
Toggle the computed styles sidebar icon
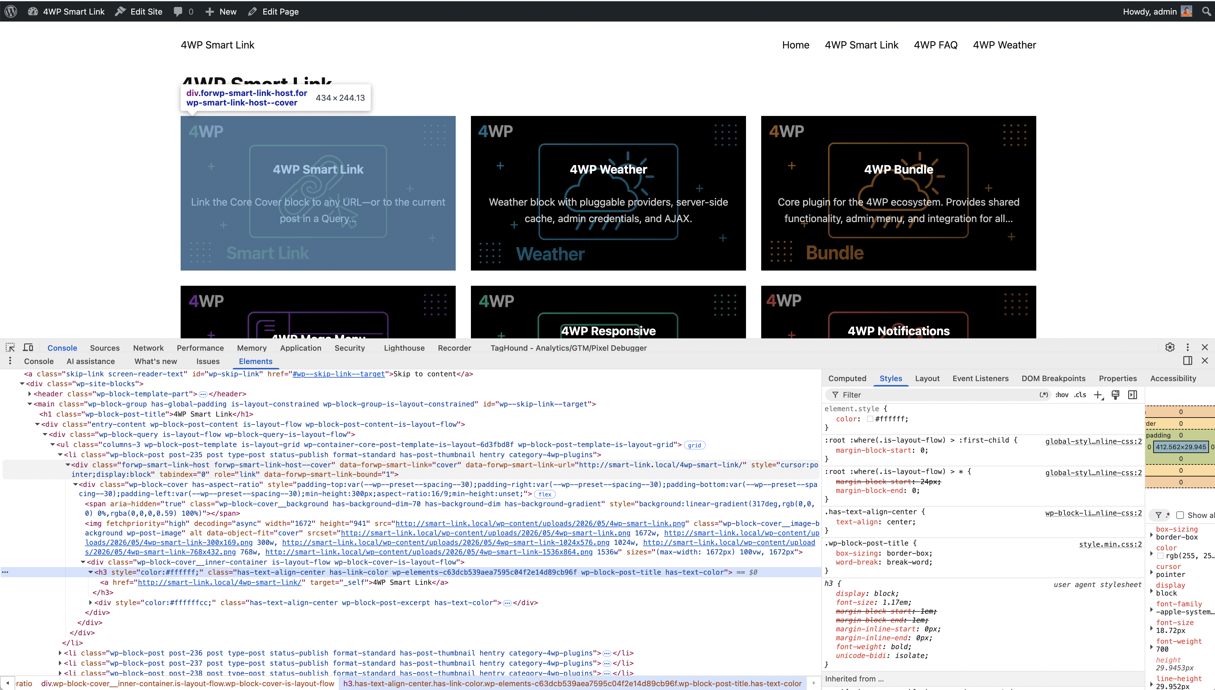(1133, 395)
